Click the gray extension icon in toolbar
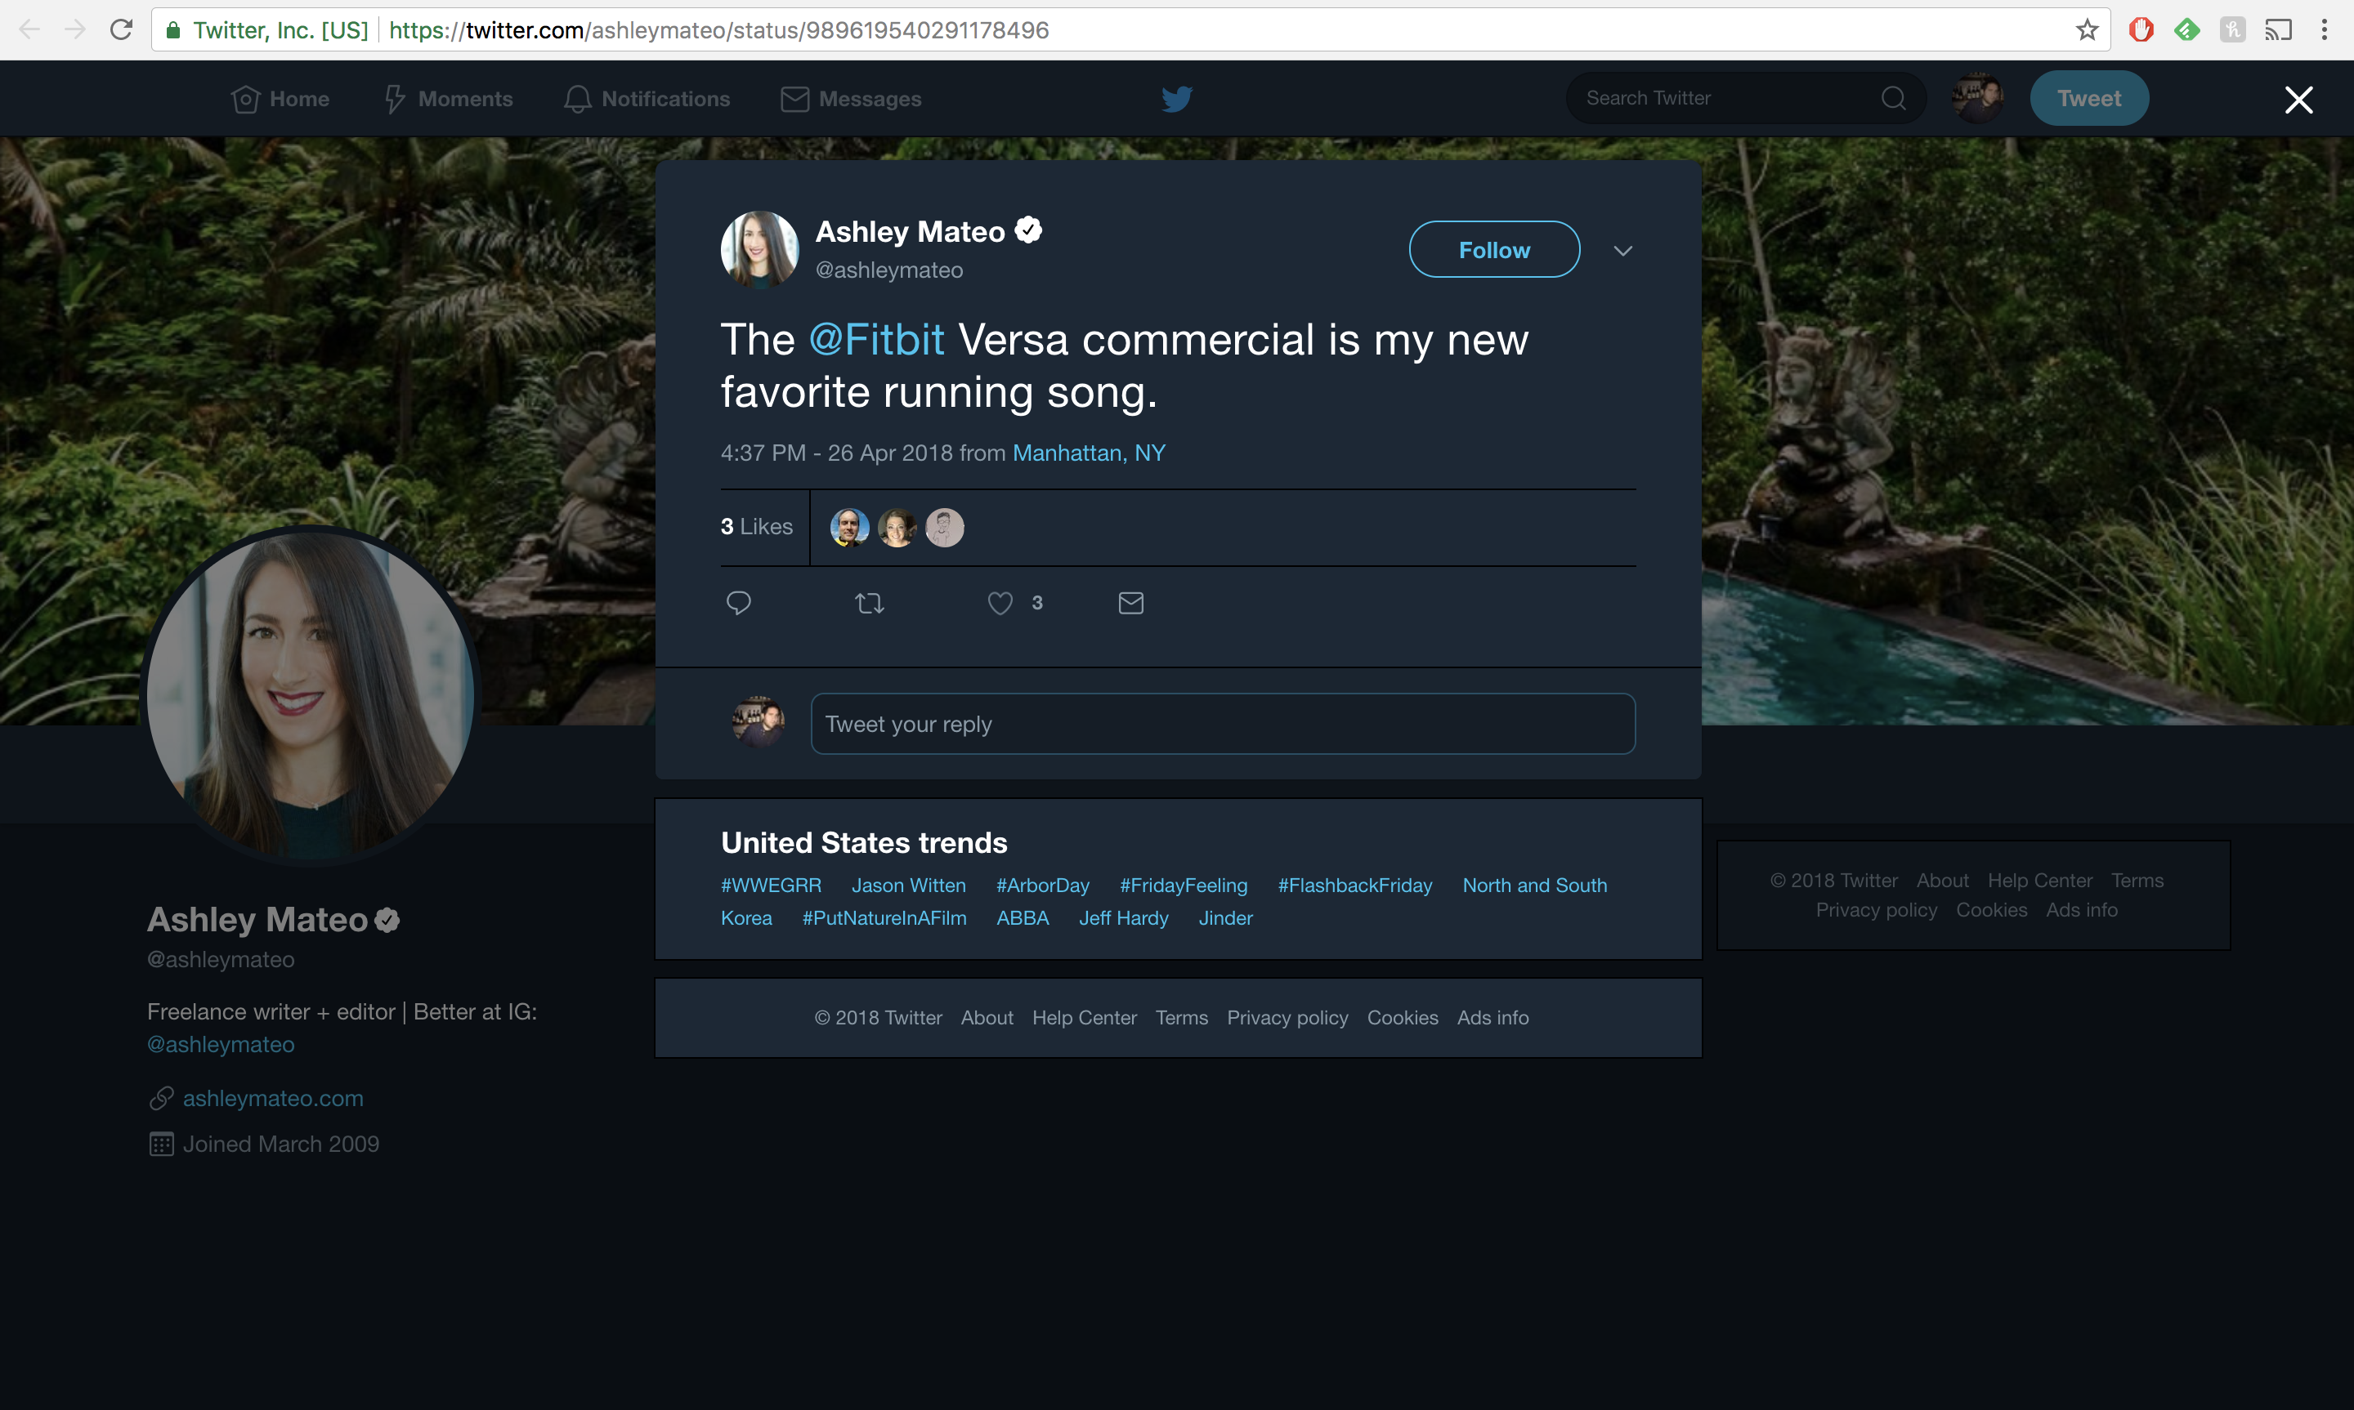This screenshot has height=1410, width=2354. point(2232,29)
